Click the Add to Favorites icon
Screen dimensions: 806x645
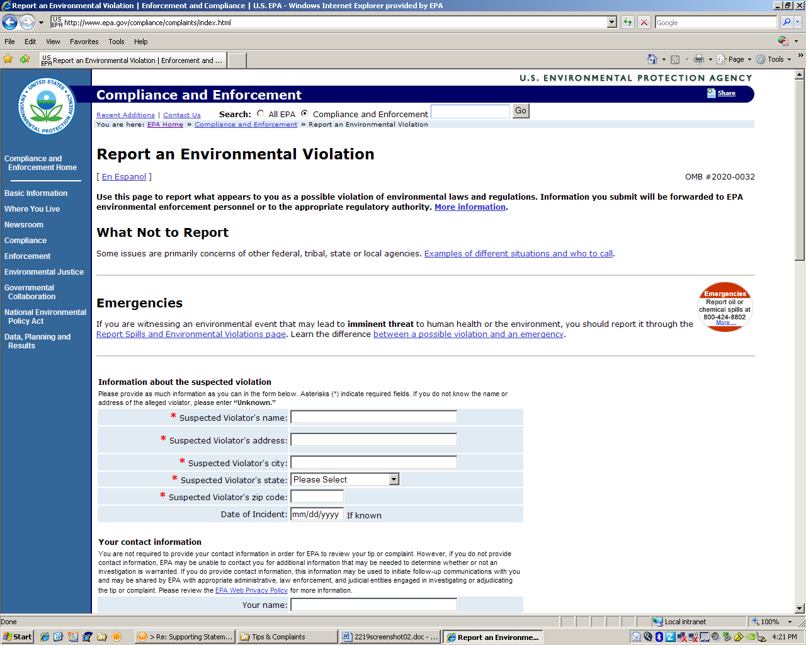[x=25, y=59]
